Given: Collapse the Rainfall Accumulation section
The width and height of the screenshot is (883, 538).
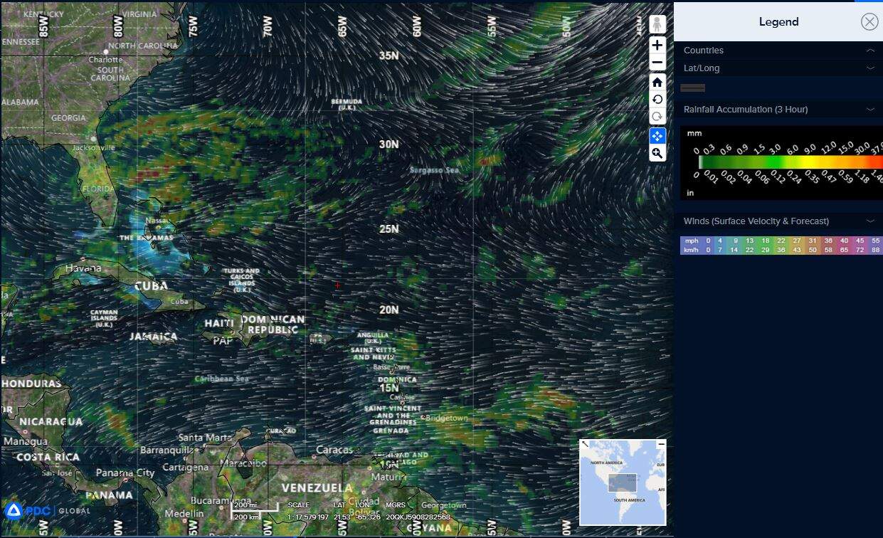Looking at the screenshot, I should click(869, 110).
